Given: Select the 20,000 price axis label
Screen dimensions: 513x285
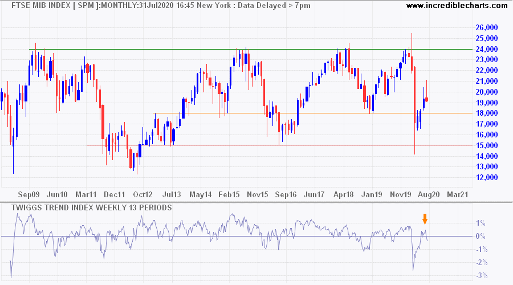Looking at the screenshot, I should [487, 92].
